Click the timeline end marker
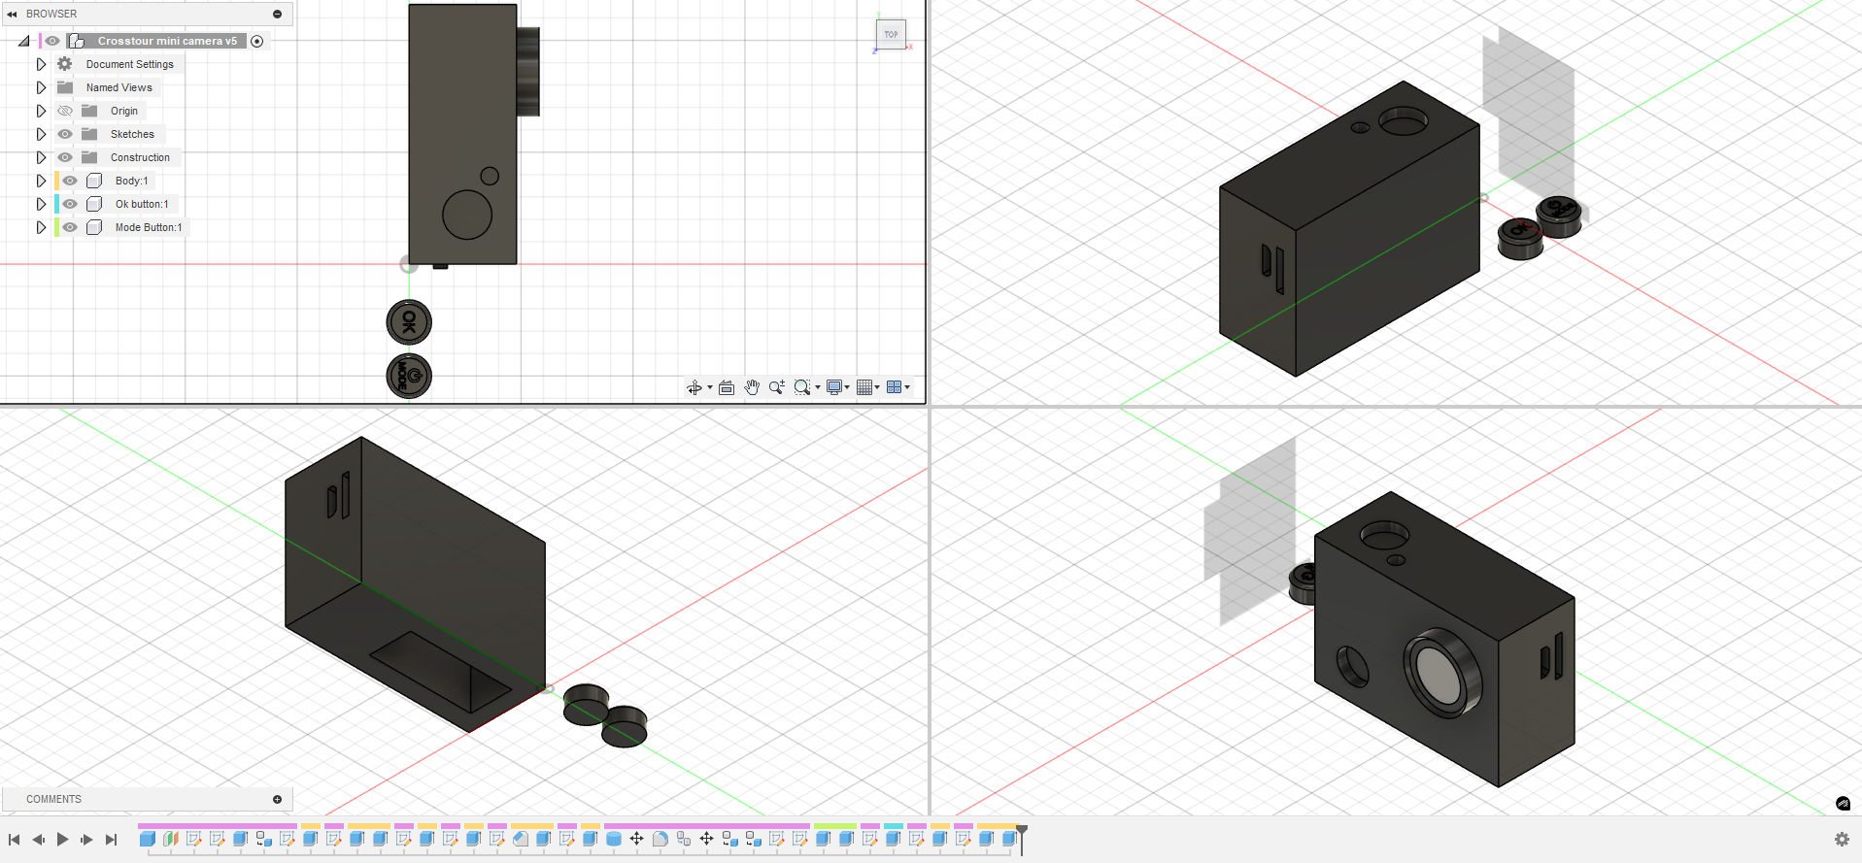The width and height of the screenshot is (1862, 863). 1022,840
